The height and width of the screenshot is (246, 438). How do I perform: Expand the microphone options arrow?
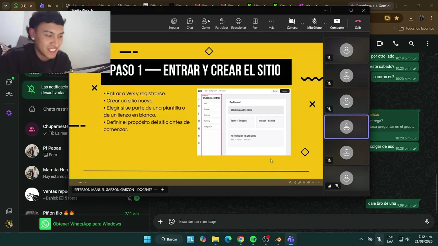(x=325, y=23)
